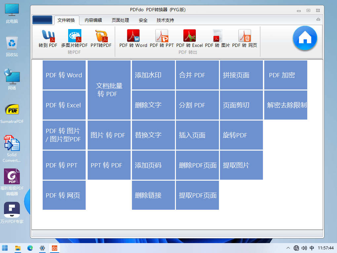Click the network globe tray icon
Image resolution: width=337 pixels, height=253 pixels.
pyautogui.click(x=296, y=248)
